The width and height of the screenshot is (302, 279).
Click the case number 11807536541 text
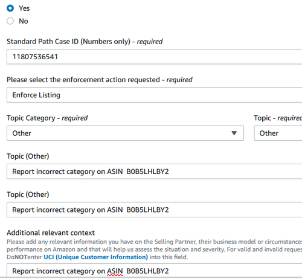tap(35, 57)
